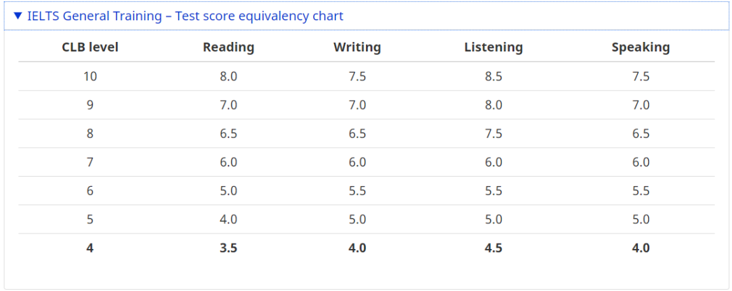Click Reading score 5.0 in CLB 6 row
The image size is (732, 291).
click(x=229, y=191)
